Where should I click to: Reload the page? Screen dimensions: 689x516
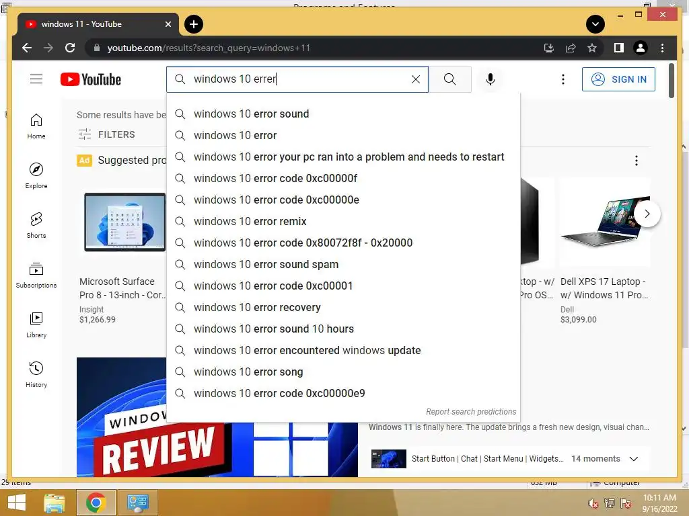coord(70,48)
